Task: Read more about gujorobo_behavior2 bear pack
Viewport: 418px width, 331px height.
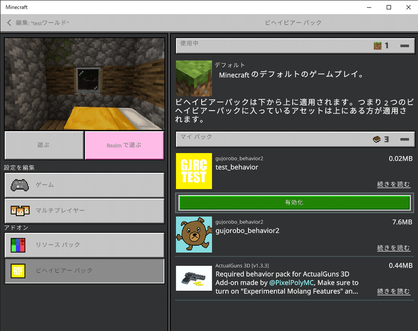Action: tap(393, 248)
